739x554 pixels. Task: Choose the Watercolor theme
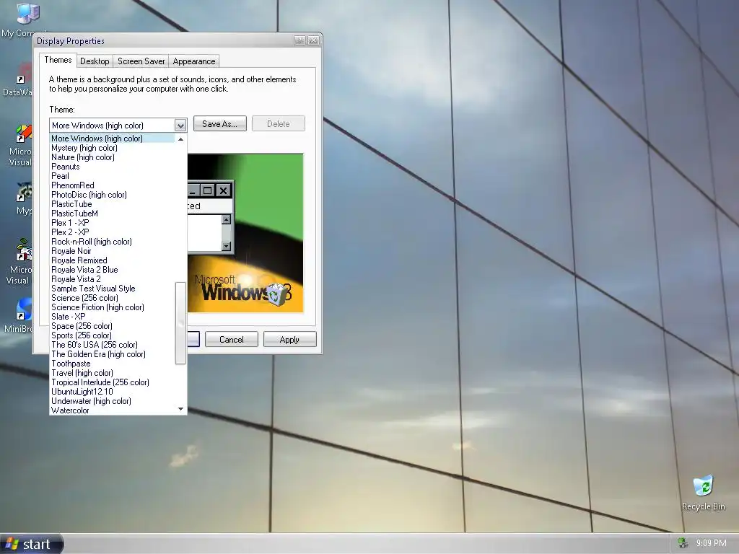(x=112, y=410)
